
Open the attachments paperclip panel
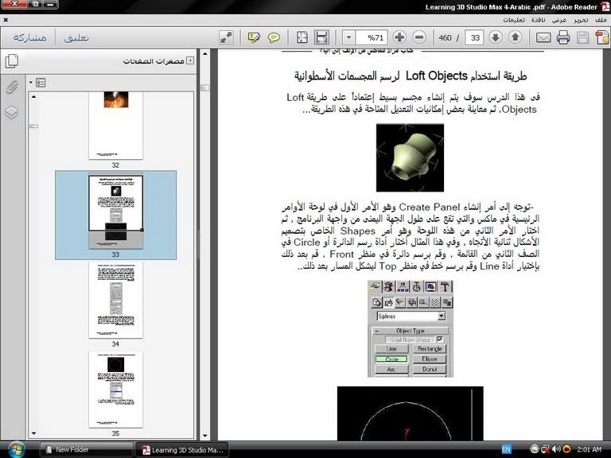click(x=12, y=87)
